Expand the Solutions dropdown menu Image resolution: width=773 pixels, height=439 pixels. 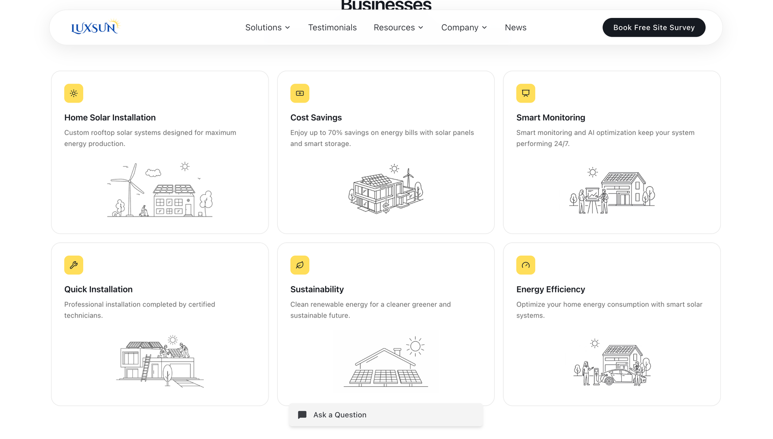pyautogui.click(x=268, y=28)
